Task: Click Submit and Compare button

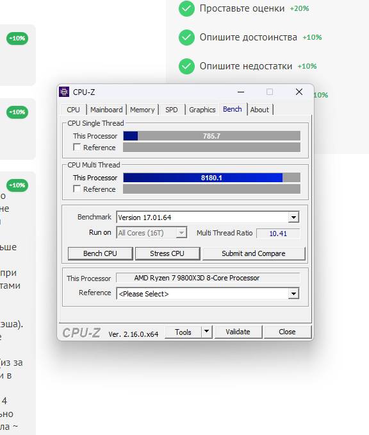Action: coord(254,253)
